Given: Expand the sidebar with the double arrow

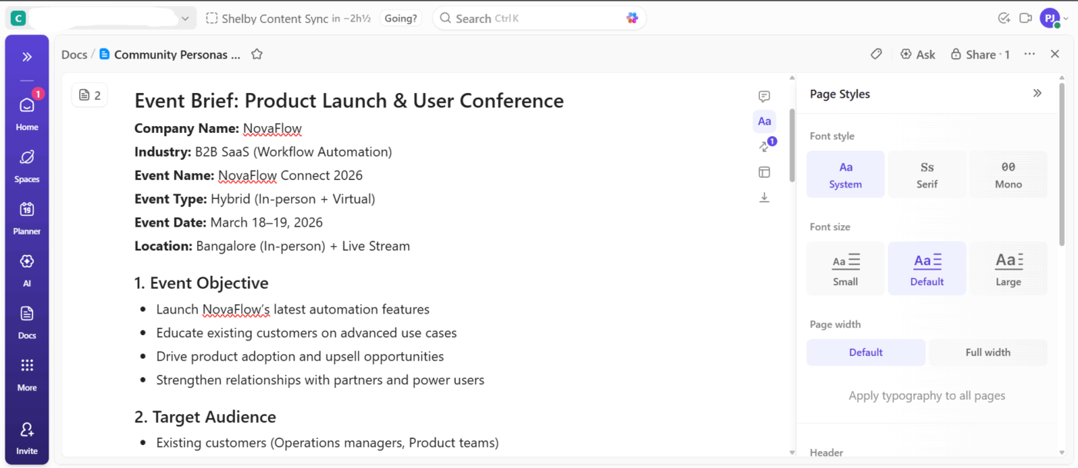Looking at the screenshot, I should 26,56.
